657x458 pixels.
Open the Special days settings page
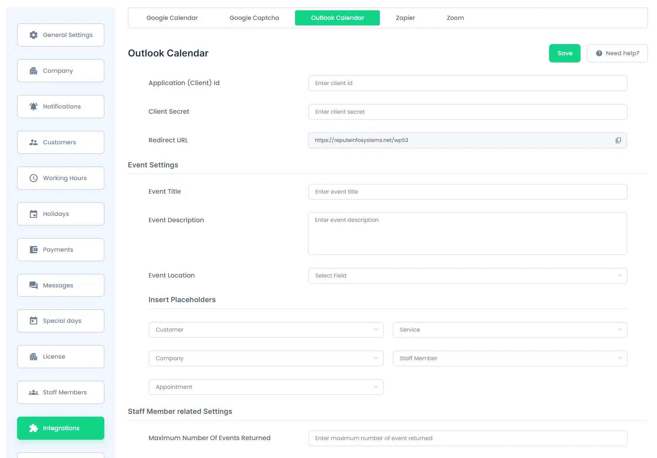(61, 321)
